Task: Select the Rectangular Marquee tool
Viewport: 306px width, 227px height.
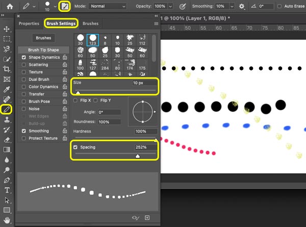Action: [x=7, y=39]
